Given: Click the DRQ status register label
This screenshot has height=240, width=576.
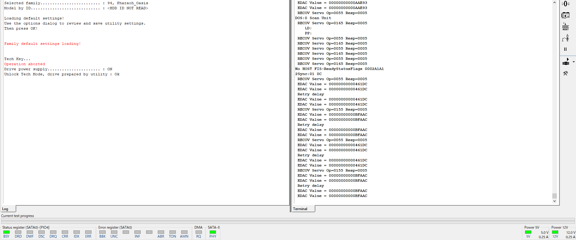Looking at the screenshot, I should coord(53,236).
